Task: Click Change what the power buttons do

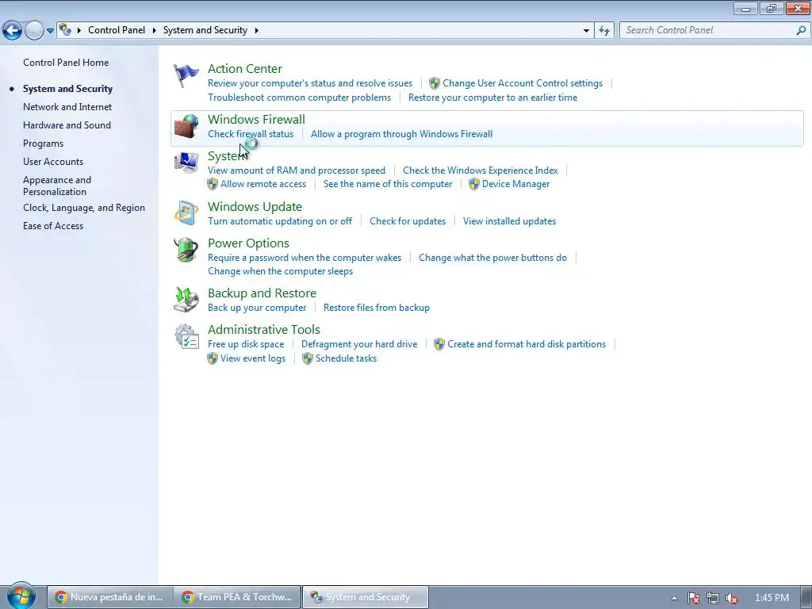Action: [492, 258]
